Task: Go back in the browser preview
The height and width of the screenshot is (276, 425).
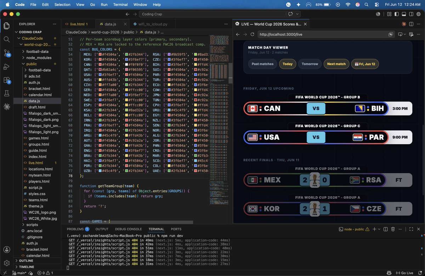Action: point(237,34)
